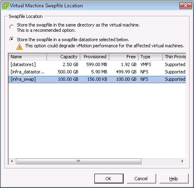Select the [datastore1] row
The width and height of the screenshot is (194, 188).
tap(97, 64)
